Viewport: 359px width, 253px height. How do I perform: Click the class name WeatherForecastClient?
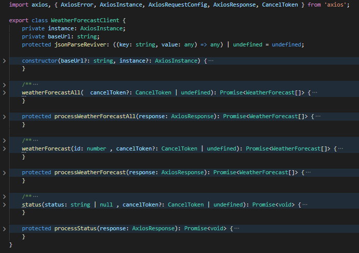click(85, 20)
